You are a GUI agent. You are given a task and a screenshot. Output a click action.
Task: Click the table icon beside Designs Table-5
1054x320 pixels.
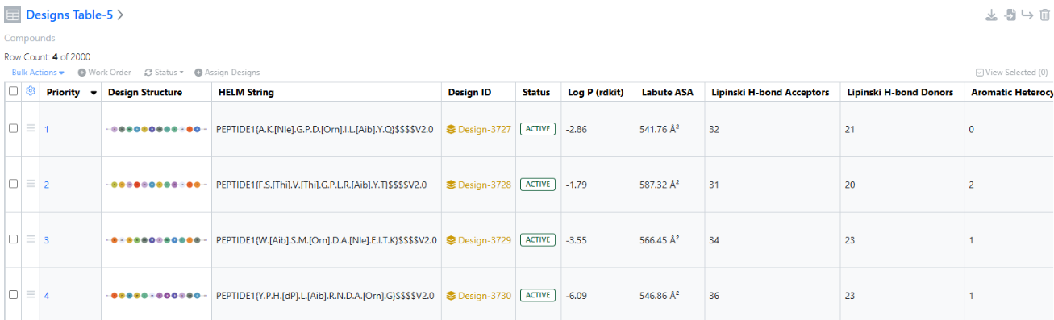pyautogui.click(x=13, y=15)
